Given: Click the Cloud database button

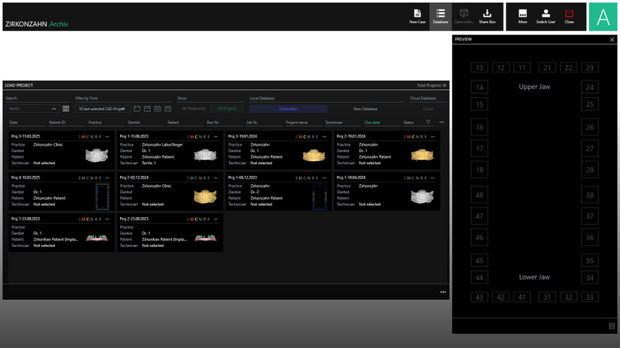Looking at the screenshot, I should click(428, 109).
